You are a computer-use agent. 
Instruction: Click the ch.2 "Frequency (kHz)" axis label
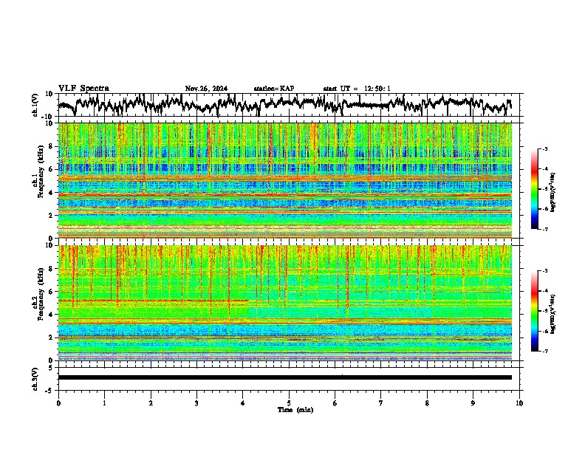click(41, 294)
